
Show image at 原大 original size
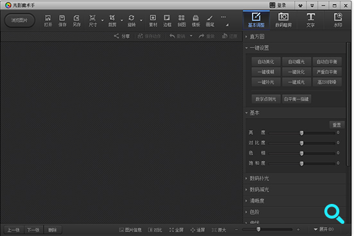(219, 230)
